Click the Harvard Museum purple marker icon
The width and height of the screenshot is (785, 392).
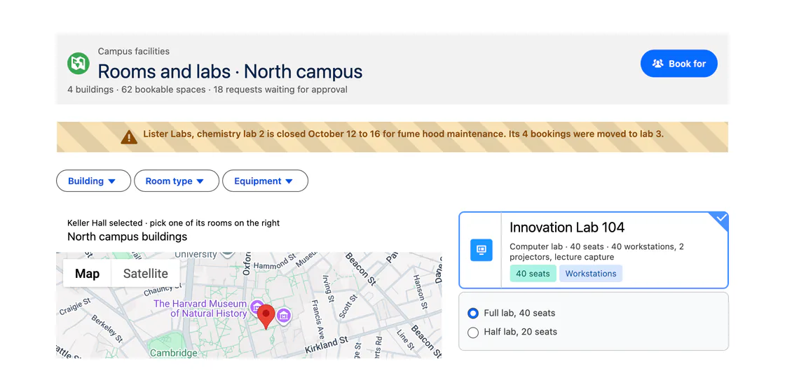click(x=257, y=306)
